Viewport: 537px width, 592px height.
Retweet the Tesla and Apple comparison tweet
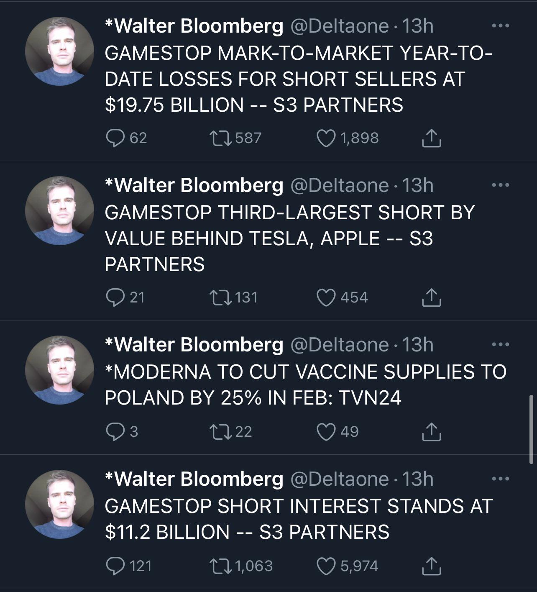point(222,297)
